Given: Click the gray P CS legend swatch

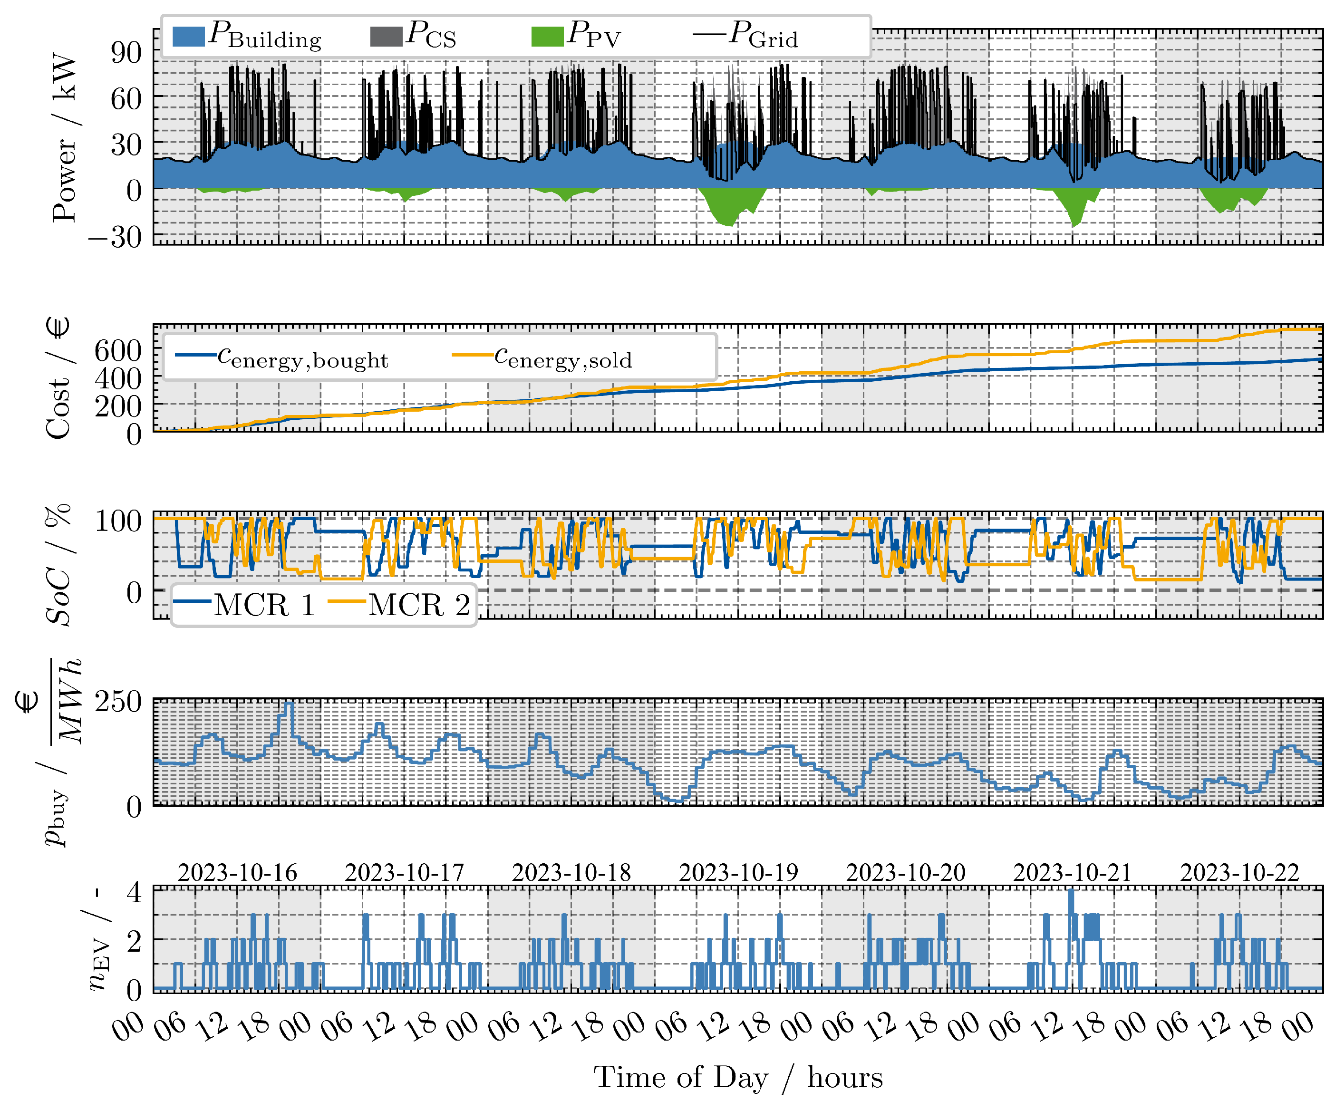Looking at the screenshot, I should [x=387, y=36].
